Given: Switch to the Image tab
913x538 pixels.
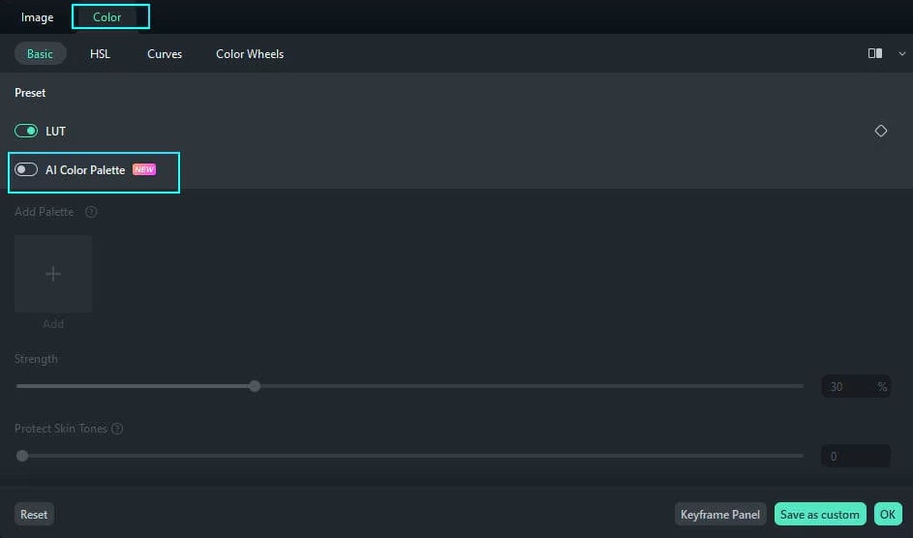Looking at the screenshot, I should click(x=37, y=17).
